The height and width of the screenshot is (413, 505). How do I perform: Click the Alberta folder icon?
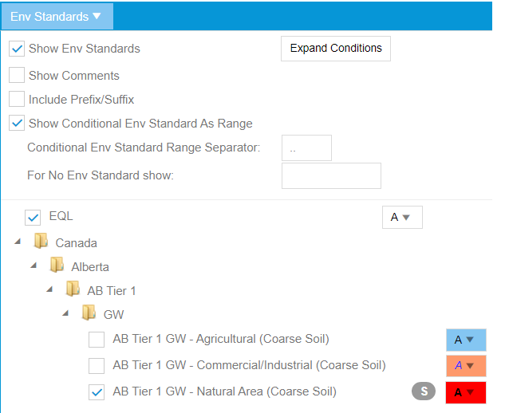tap(57, 265)
